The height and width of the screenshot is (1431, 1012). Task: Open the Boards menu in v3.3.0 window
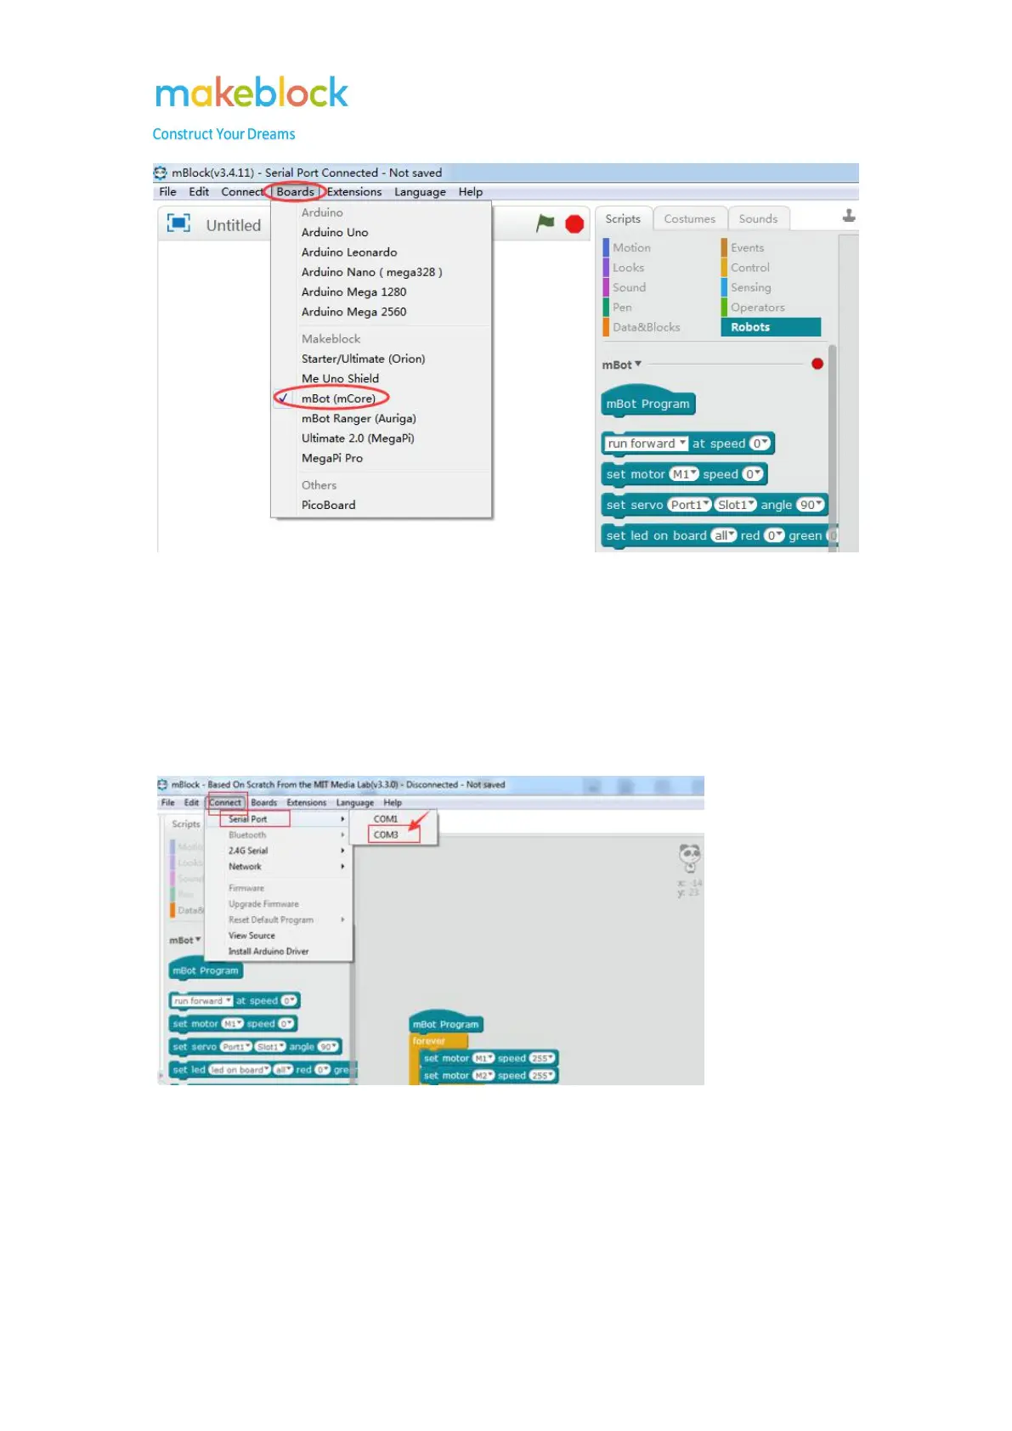[x=263, y=802]
